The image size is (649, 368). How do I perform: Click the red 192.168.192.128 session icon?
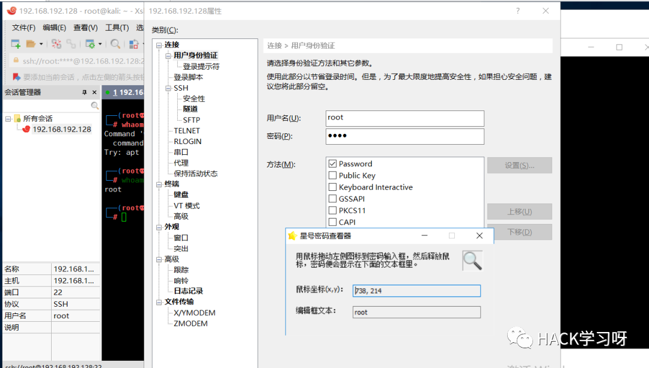click(26, 129)
